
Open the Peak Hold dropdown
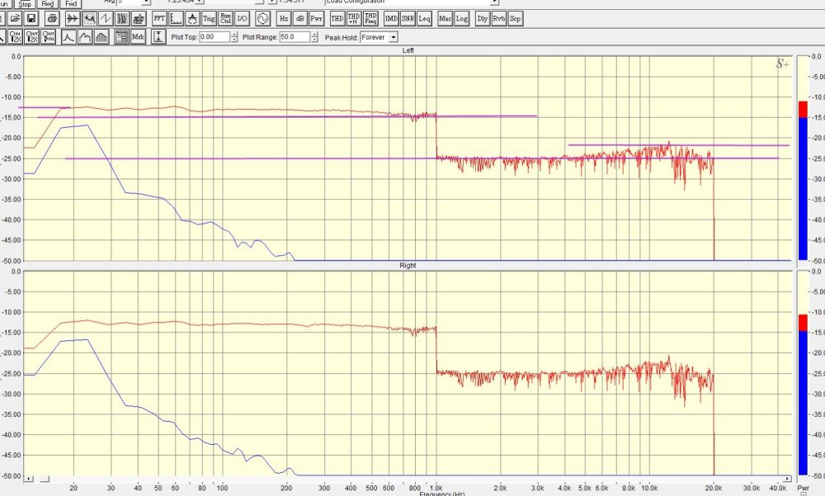[393, 37]
